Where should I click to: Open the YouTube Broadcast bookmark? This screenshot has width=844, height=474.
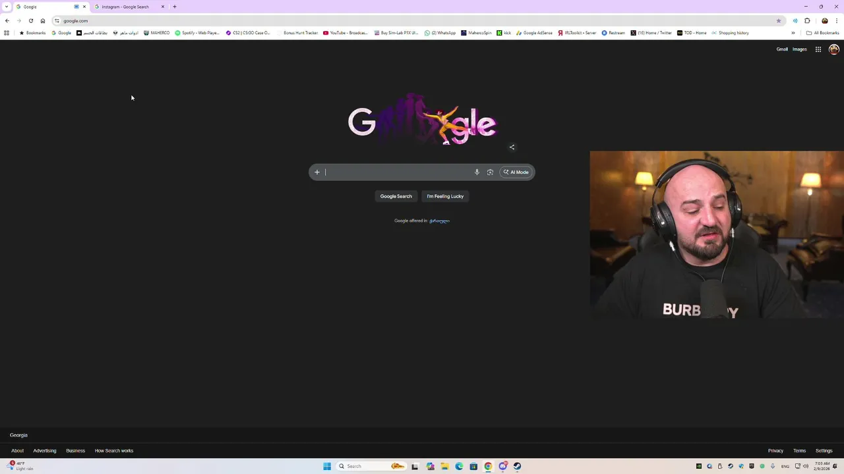pos(346,33)
